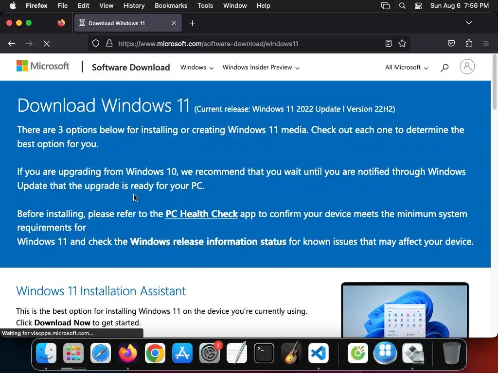Open GarageBand from the Dock
The image size is (498, 373).
[291, 353]
